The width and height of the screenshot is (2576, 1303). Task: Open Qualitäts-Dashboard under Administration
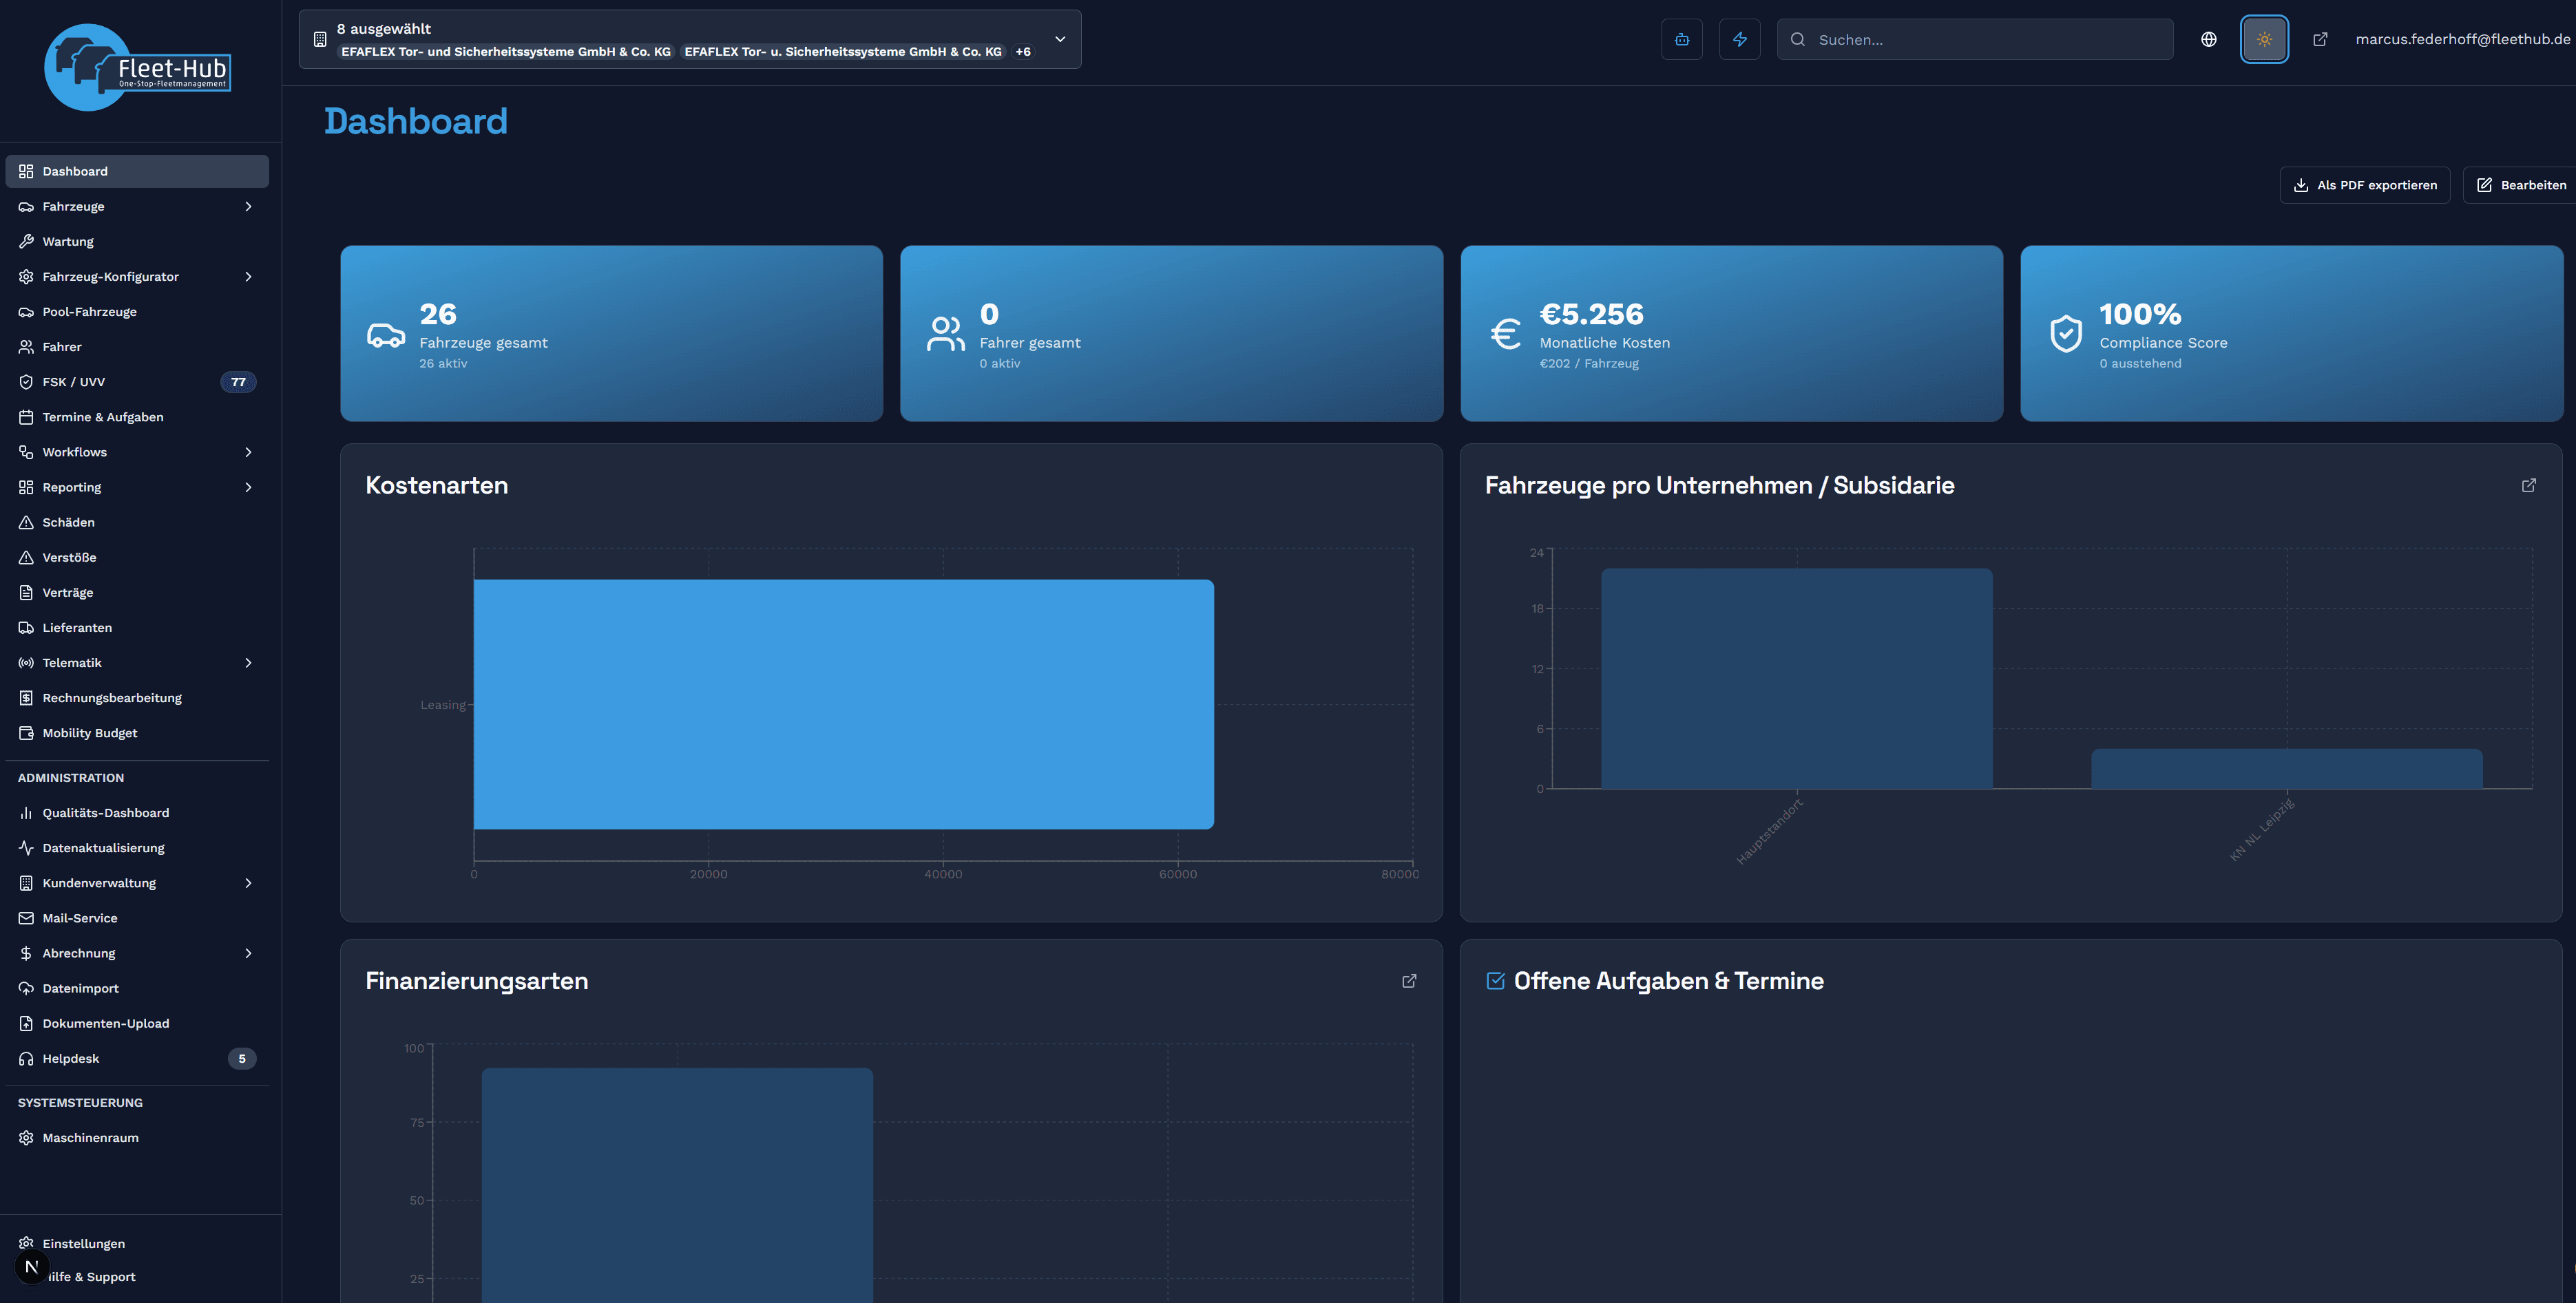pos(105,812)
